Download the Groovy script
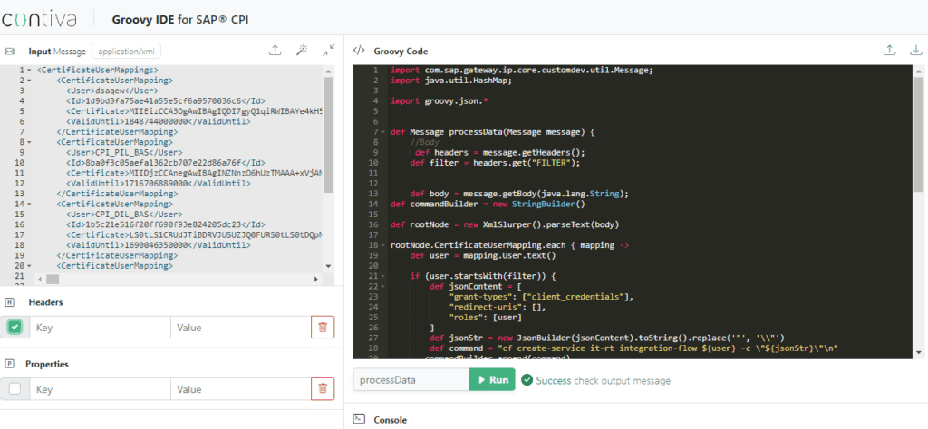The height and width of the screenshot is (429, 928). (x=916, y=50)
